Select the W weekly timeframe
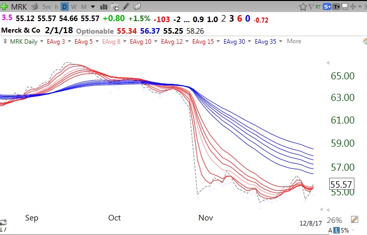367x235 pixels. point(74,7)
